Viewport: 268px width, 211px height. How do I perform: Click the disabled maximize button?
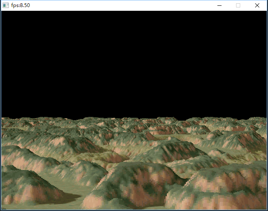tap(238, 5)
